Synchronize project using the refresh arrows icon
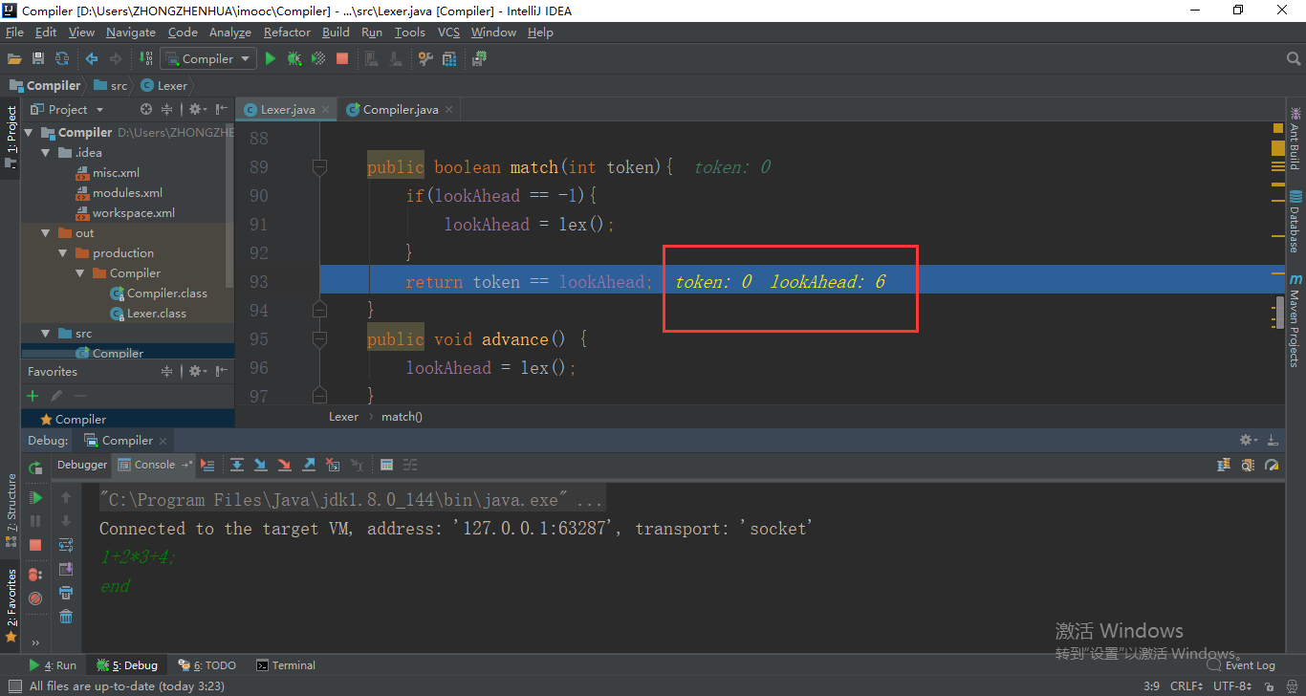The height and width of the screenshot is (696, 1306). [x=62, y=58]
